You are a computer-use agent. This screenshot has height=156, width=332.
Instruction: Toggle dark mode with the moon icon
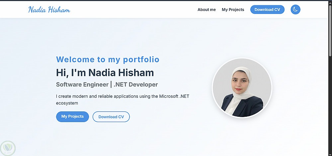click(x=295, y=10)
